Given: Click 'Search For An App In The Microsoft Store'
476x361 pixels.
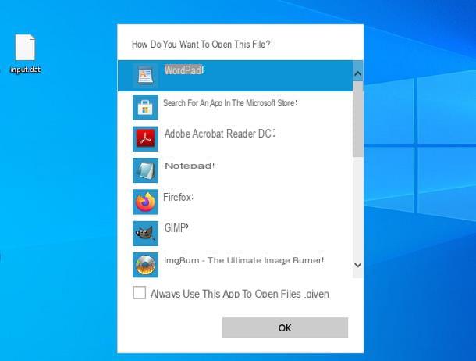Looking at the screenshot, I should 230,103.
